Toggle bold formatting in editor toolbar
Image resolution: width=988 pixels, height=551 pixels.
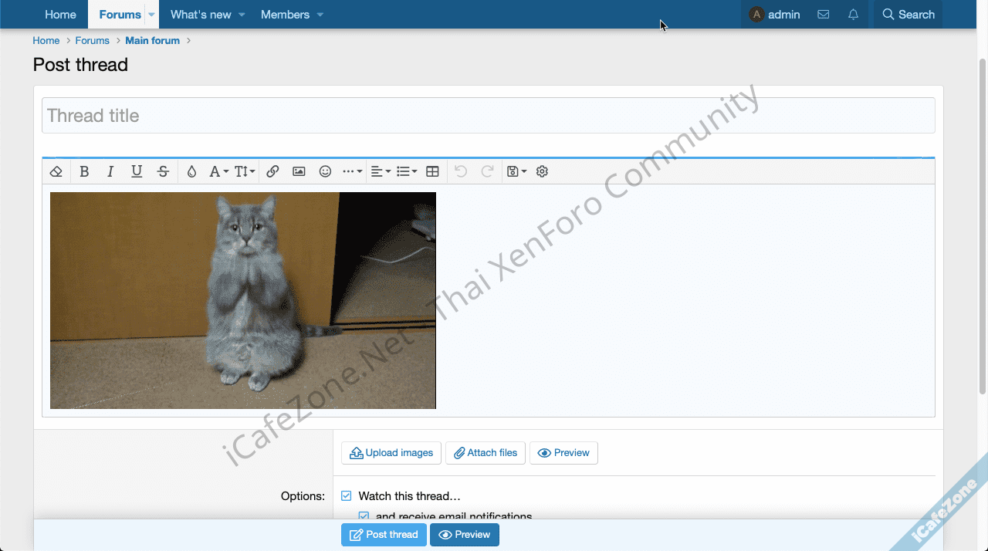84,171
